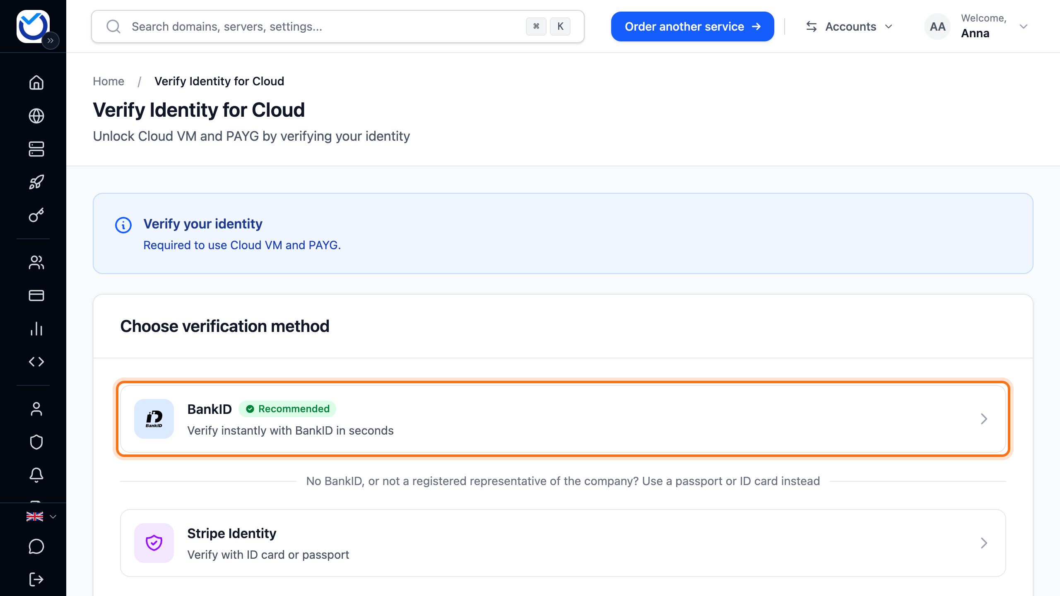Click the chevron on BankID row
Screen dimensions: 1060x596
tap(984, 419)
